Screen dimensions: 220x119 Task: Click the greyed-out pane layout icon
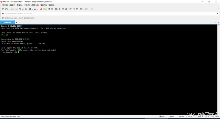(x=86, y=9)
